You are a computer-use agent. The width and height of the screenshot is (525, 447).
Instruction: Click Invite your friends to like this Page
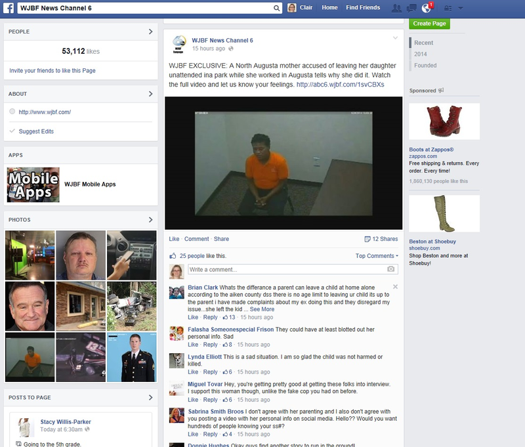tap(52, 71)
